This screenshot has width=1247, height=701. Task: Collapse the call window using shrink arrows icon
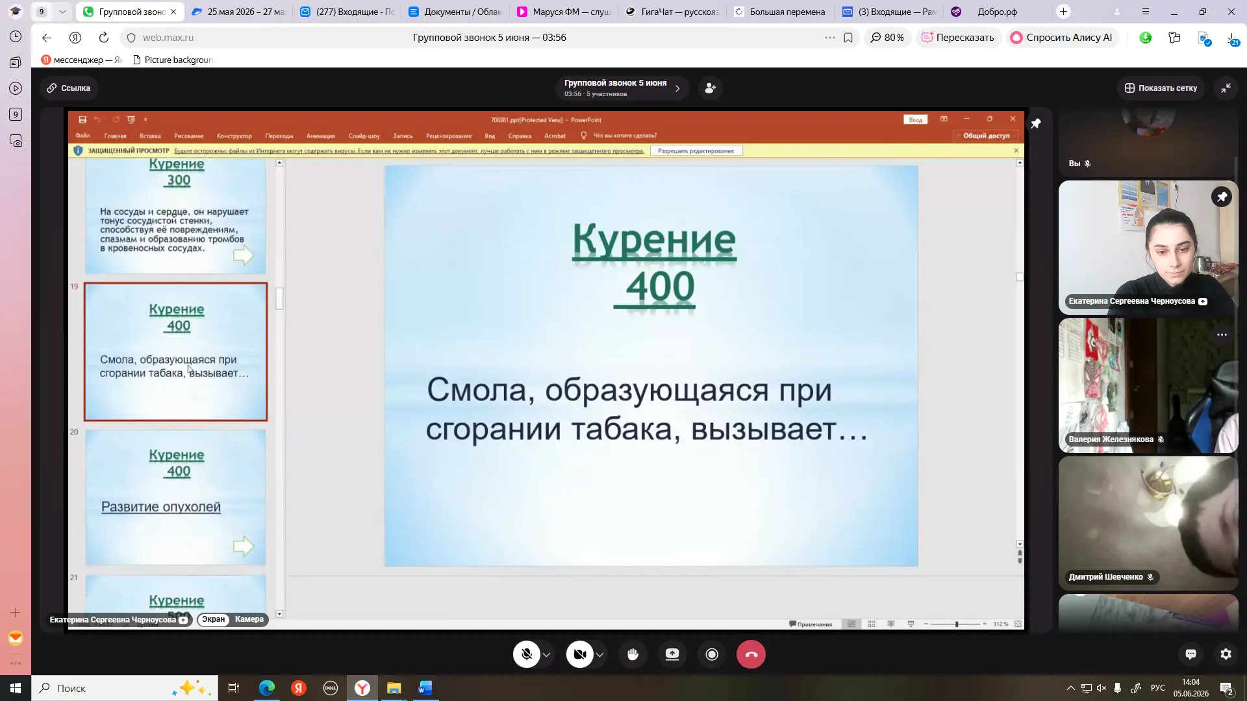point(1226,88)
